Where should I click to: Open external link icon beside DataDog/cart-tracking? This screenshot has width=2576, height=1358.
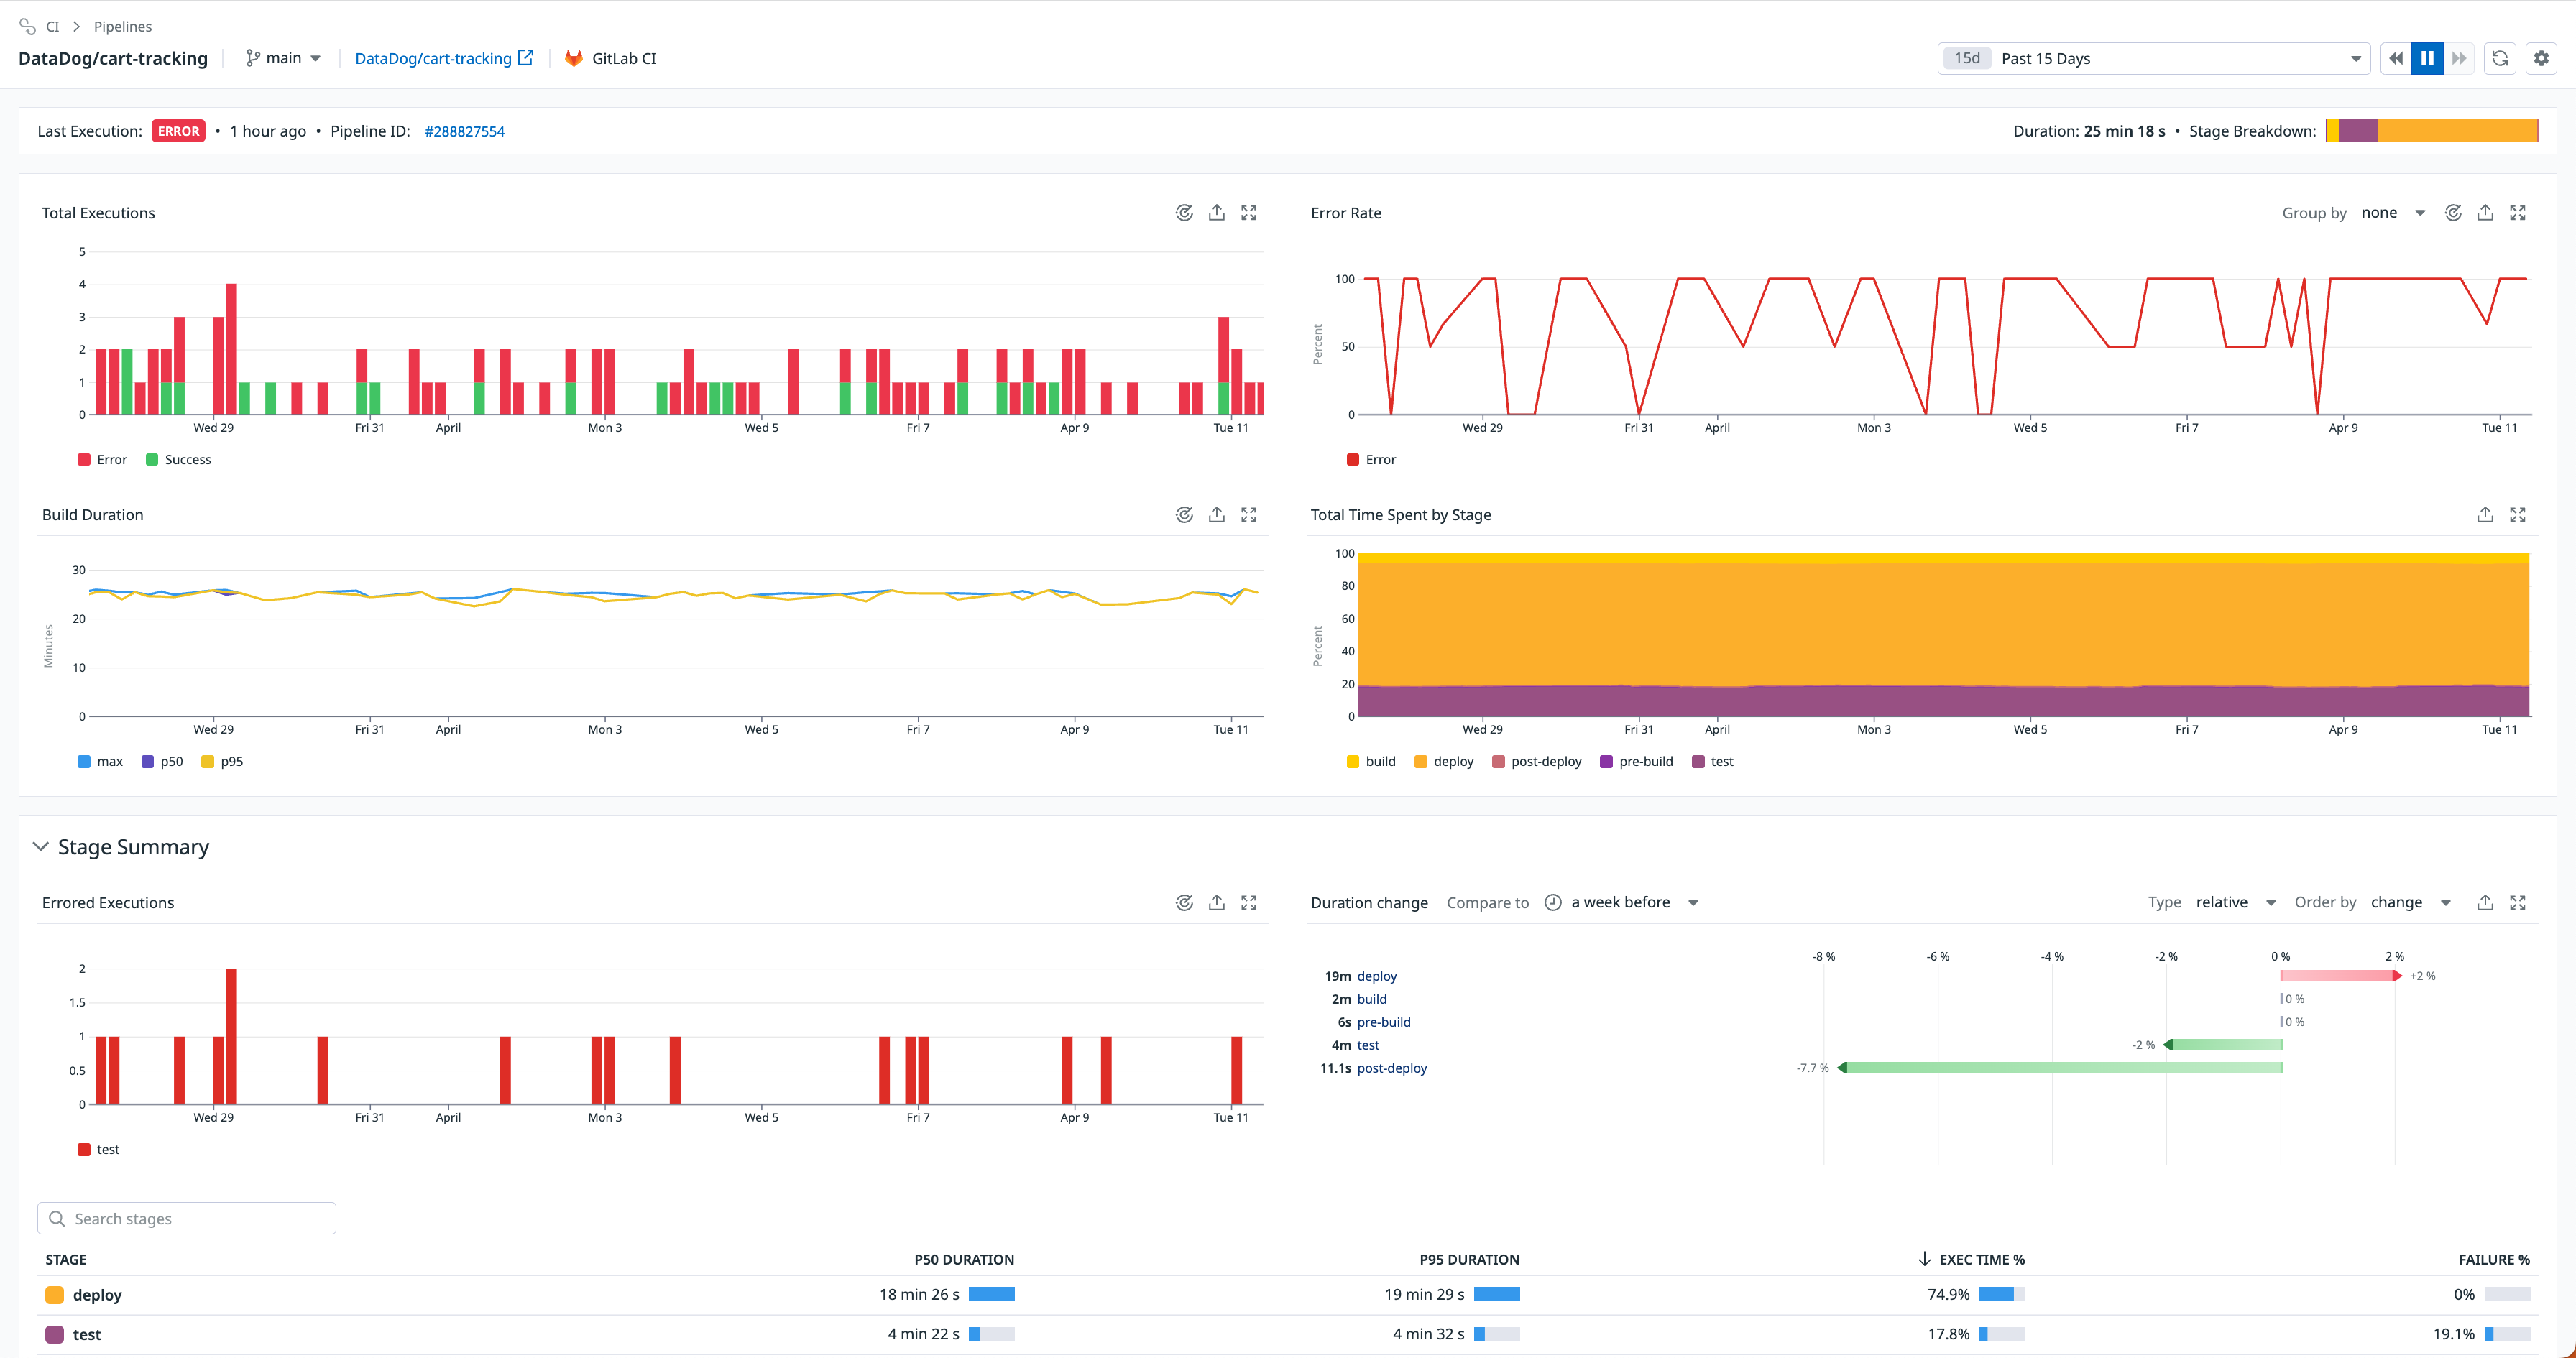tap(526, 58)
